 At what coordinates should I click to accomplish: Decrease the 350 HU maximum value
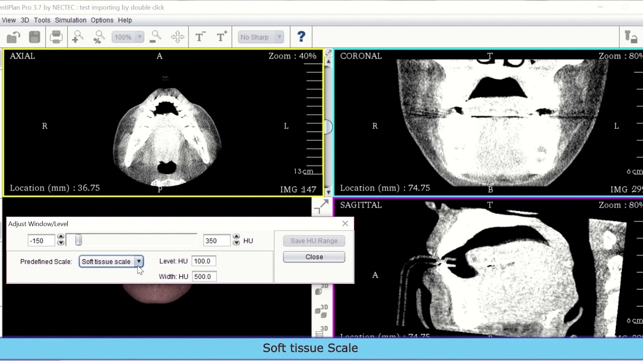click(x=236, y=243)
